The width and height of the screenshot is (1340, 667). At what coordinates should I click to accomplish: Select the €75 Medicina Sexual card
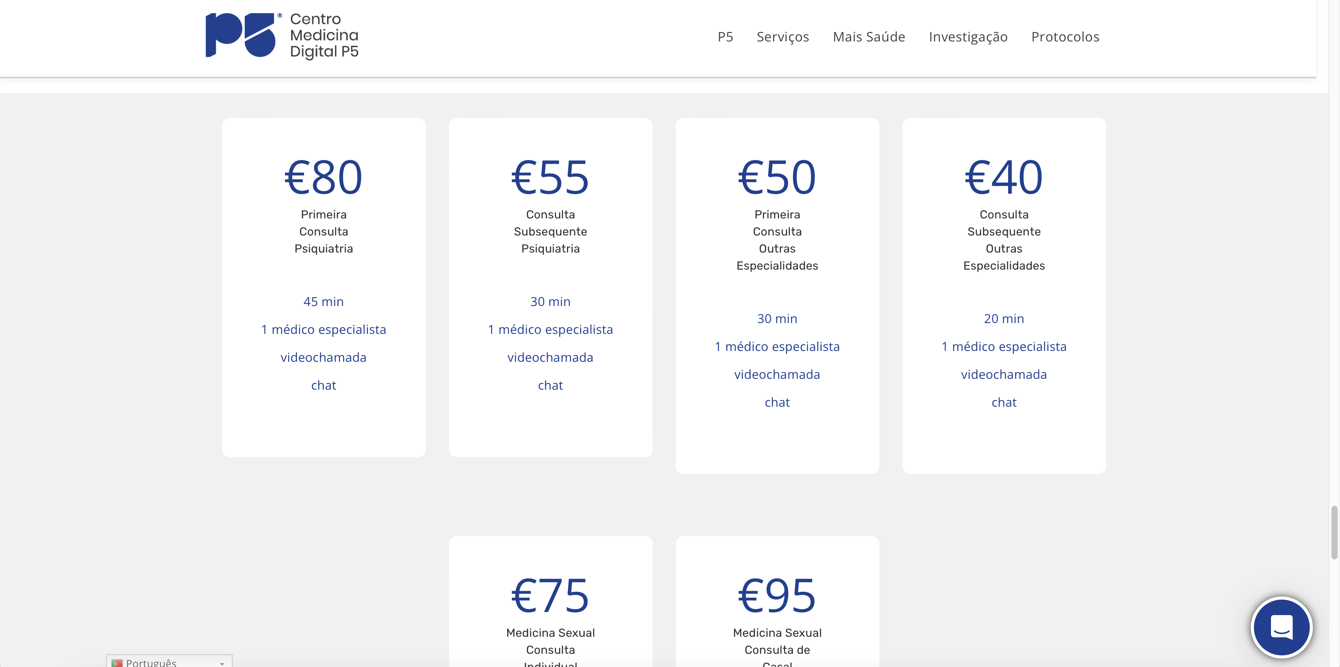(550, 603)
